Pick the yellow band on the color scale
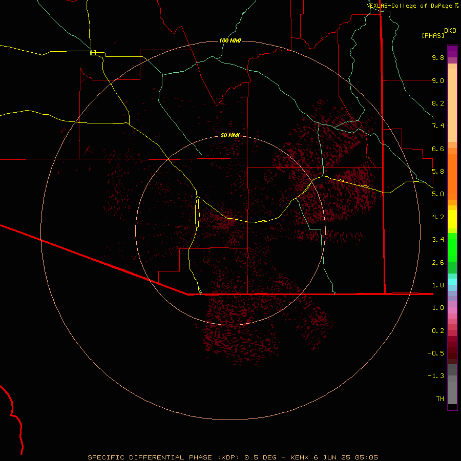Screen dimensions: 461x461 click(x=452, y=219)
